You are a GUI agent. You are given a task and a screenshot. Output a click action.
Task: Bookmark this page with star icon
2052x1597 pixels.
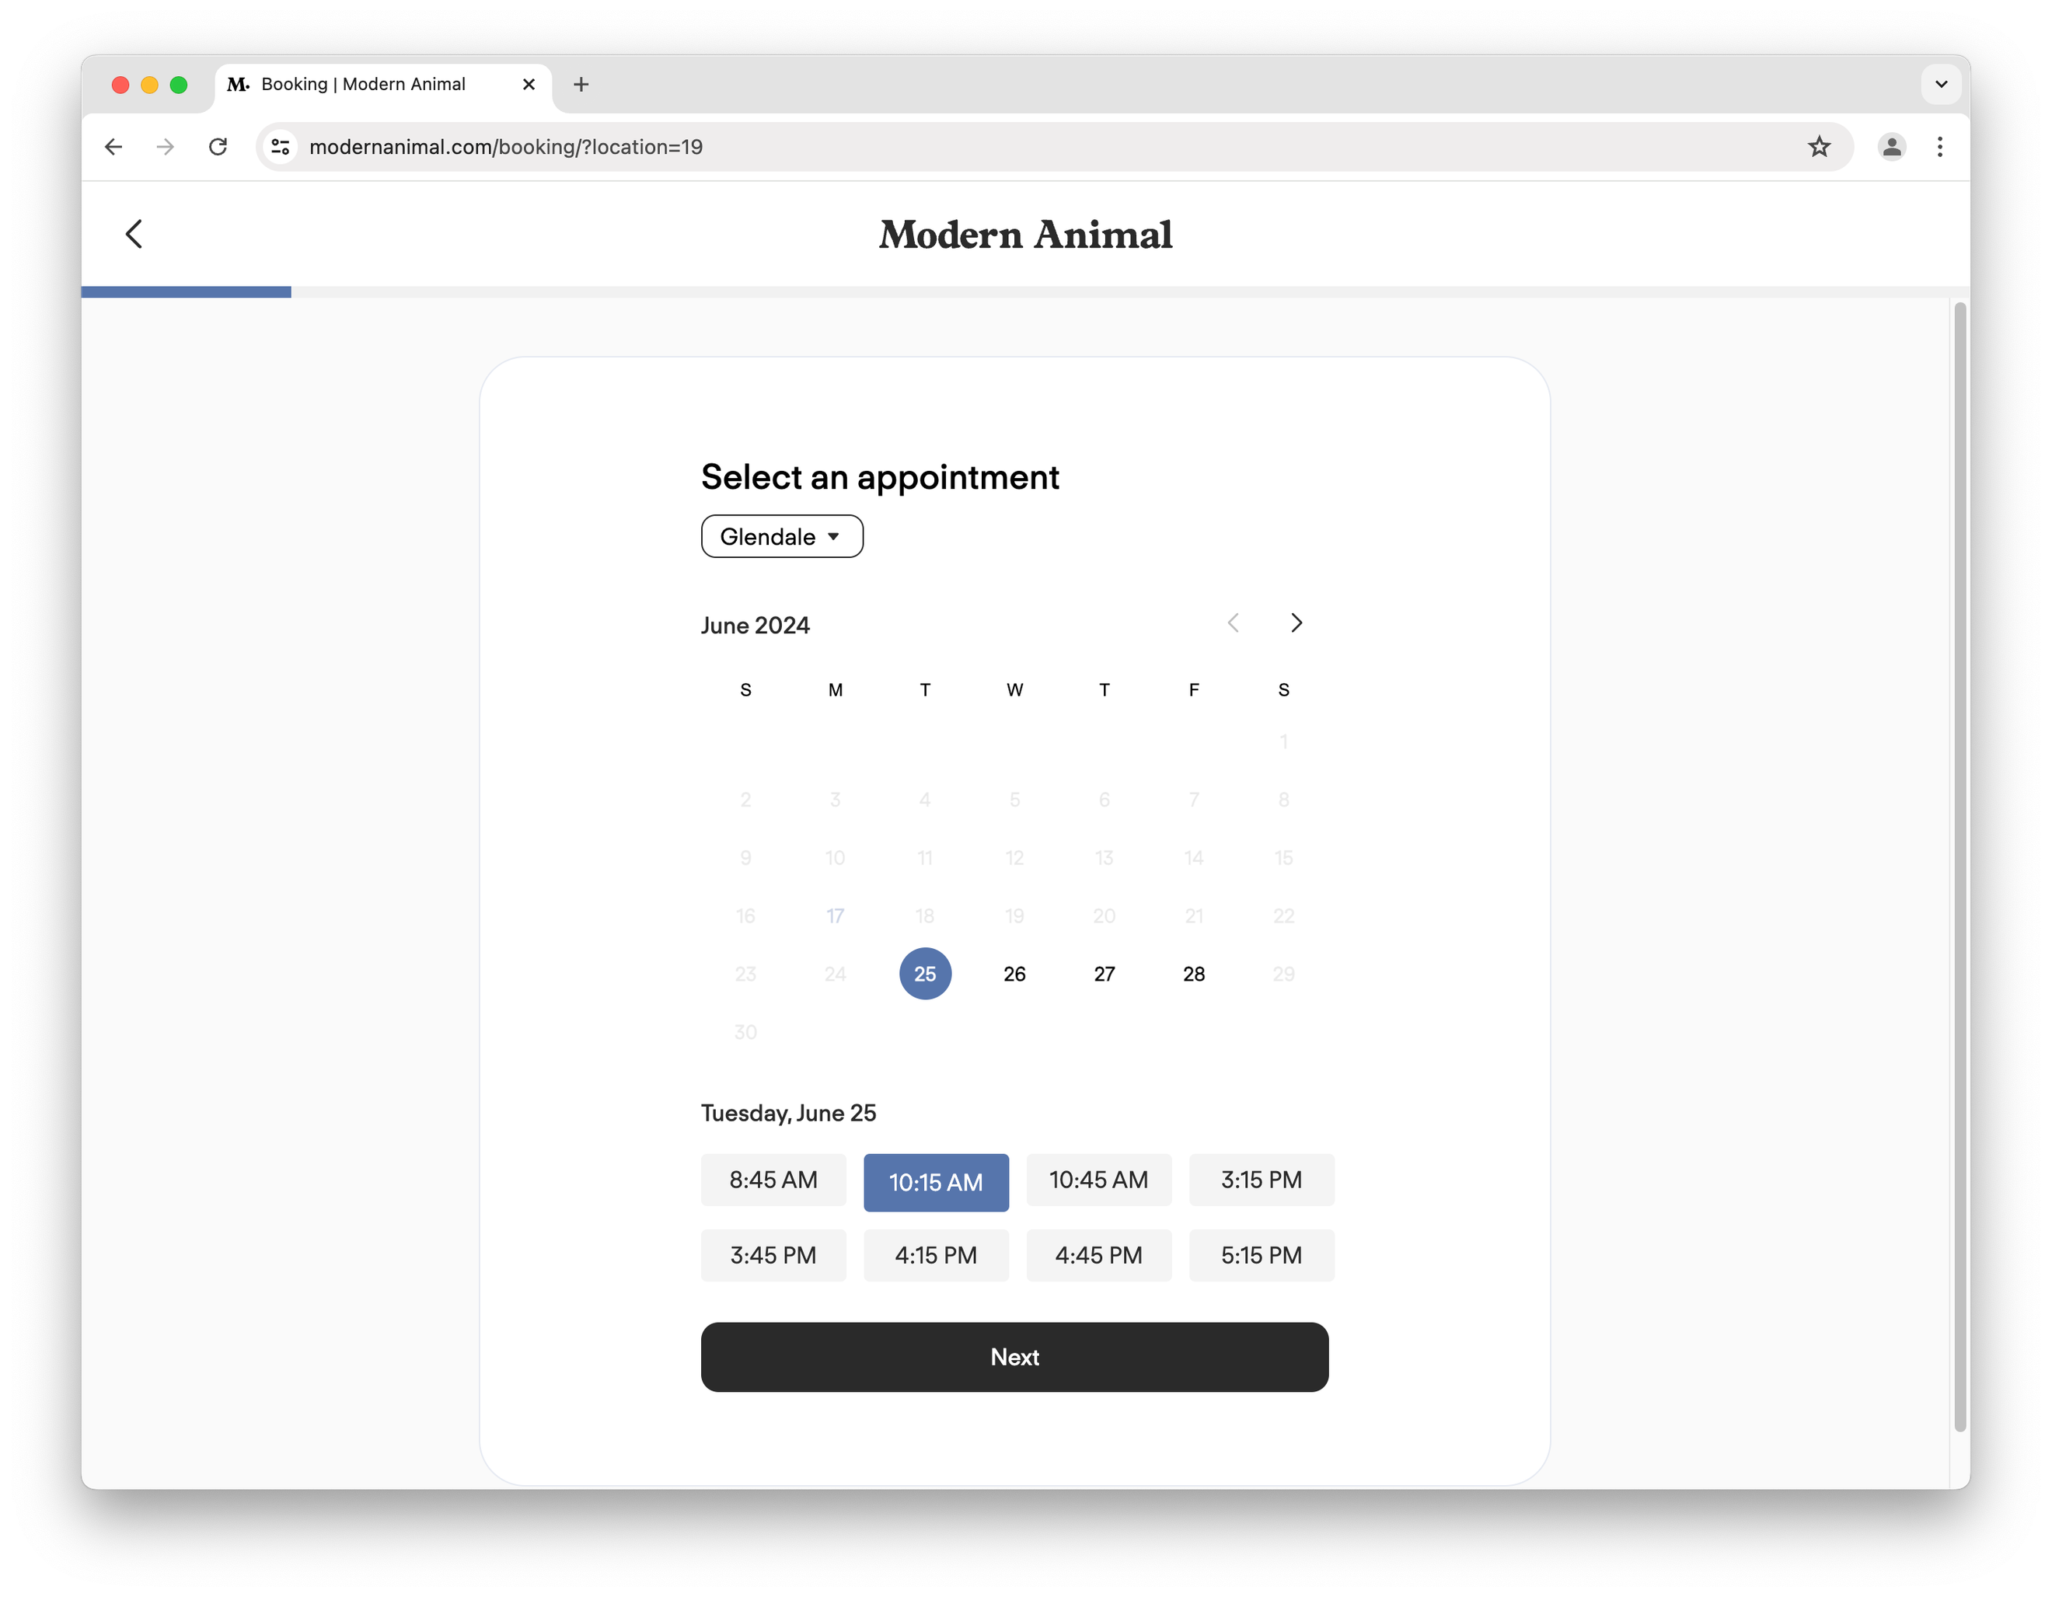click(1819, 147)
